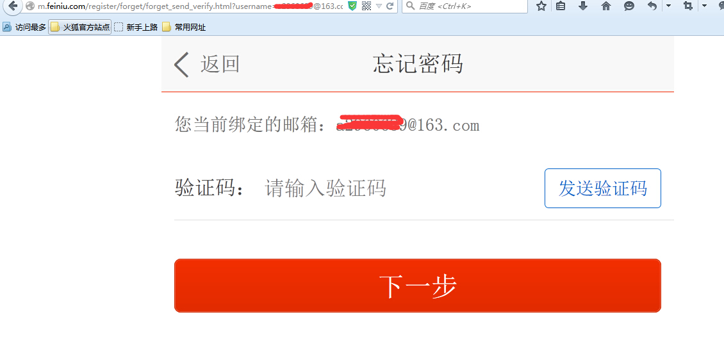Click the screenshot crop tool icon
This screenshot has height=358, width=724.
pyautogui.click(x=688, y=6)
